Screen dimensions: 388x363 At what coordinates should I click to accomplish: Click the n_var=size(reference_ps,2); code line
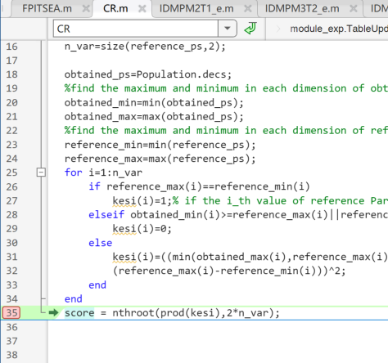tap(145, 47)
